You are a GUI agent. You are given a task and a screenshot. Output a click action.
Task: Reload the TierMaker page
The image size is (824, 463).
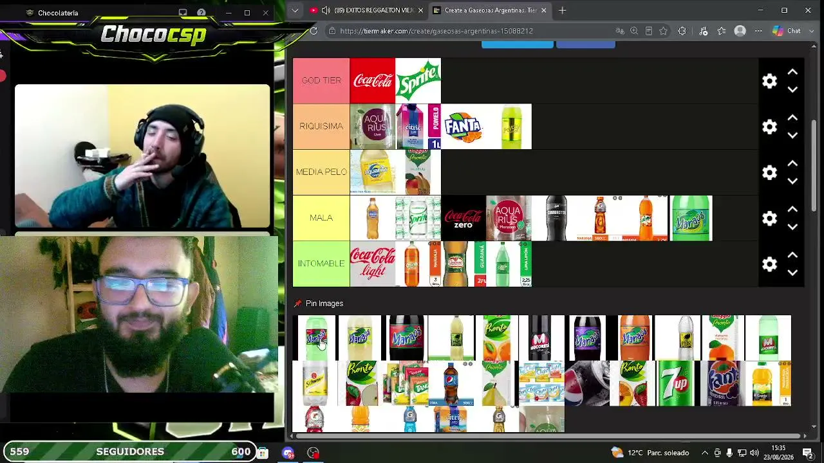pos(314,31)
